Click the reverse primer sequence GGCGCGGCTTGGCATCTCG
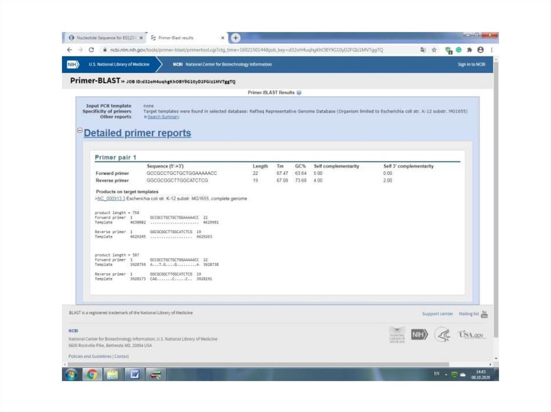 tap(177, 180)
